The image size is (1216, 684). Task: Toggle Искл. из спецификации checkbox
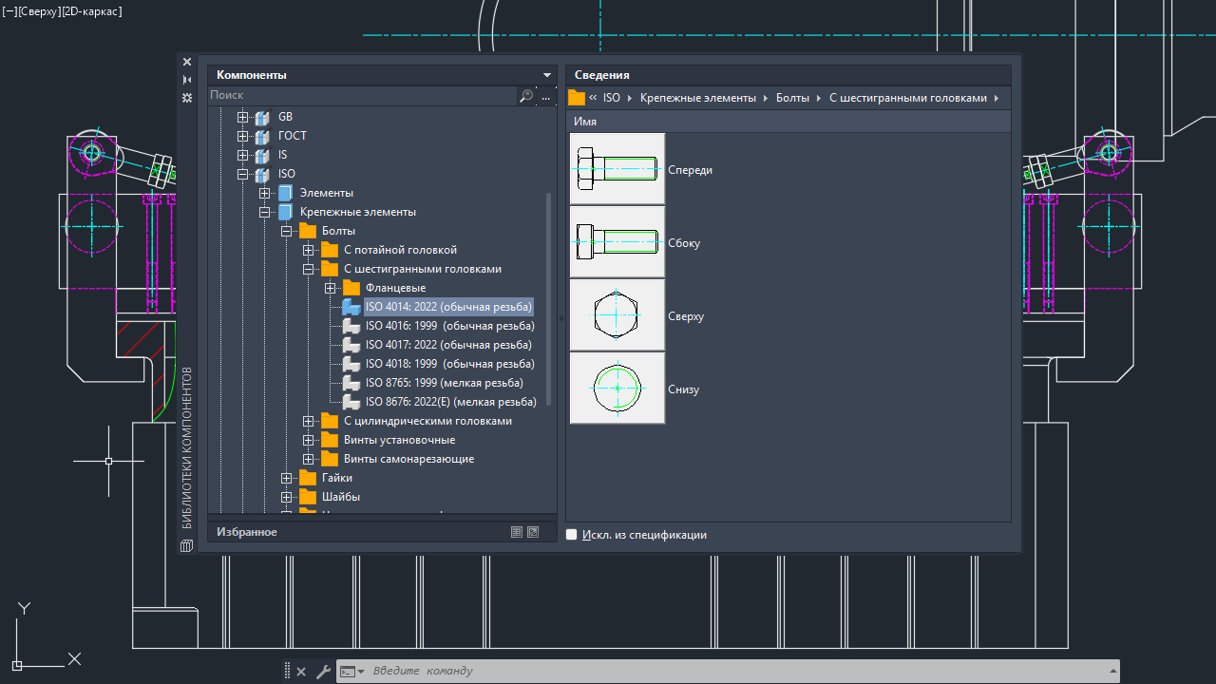572,535
